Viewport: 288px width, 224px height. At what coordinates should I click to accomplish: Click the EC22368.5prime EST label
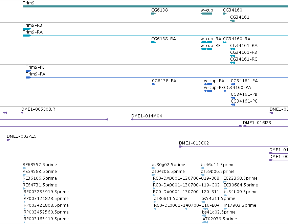click(x=240, y=178)
